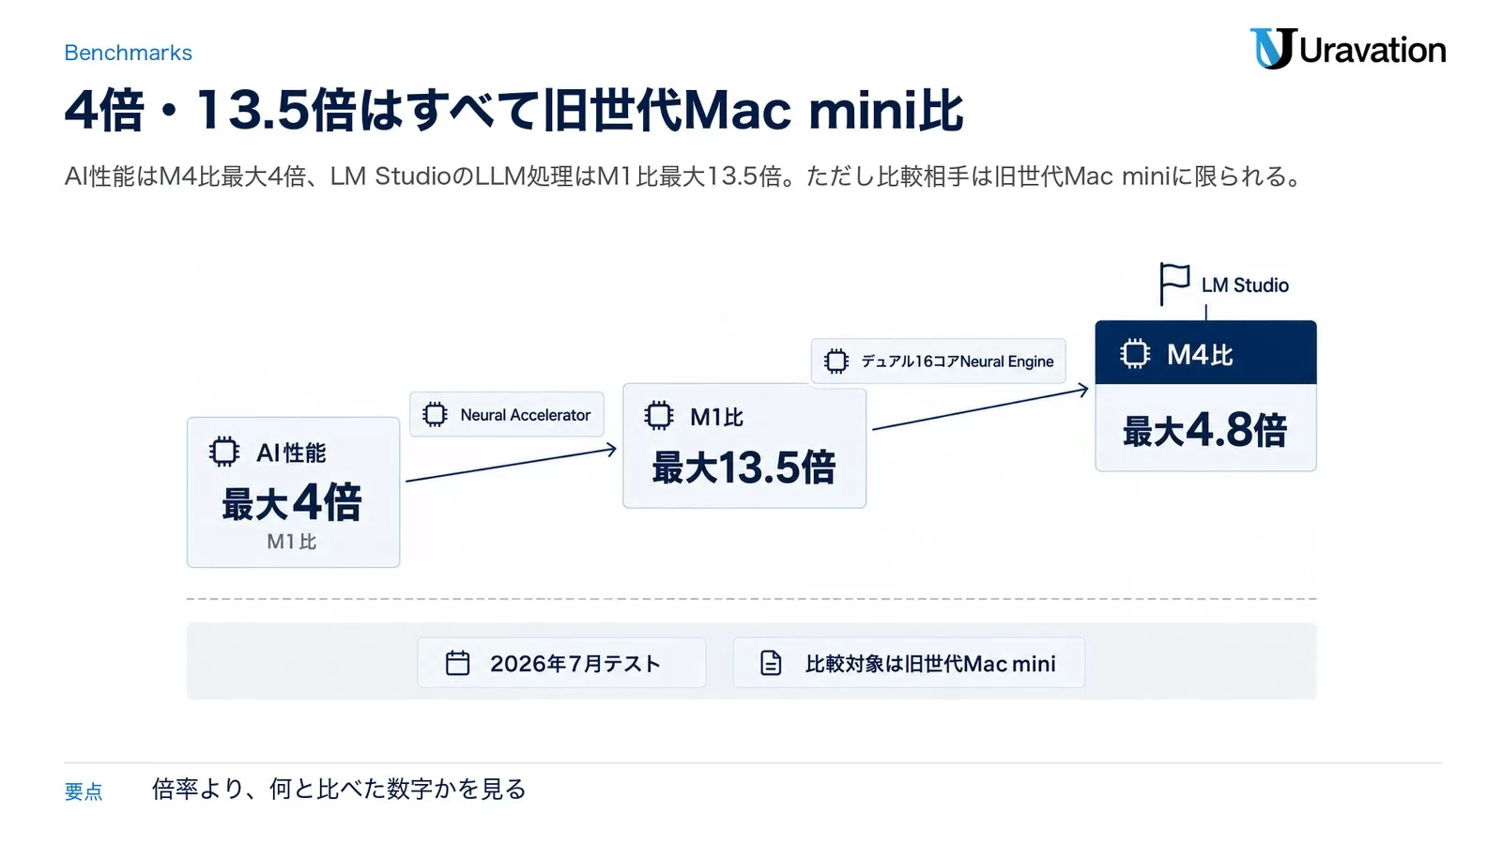Click the Neural Accelerator label
Viewport: 1502px width, 845px height.
click(526, 415)
